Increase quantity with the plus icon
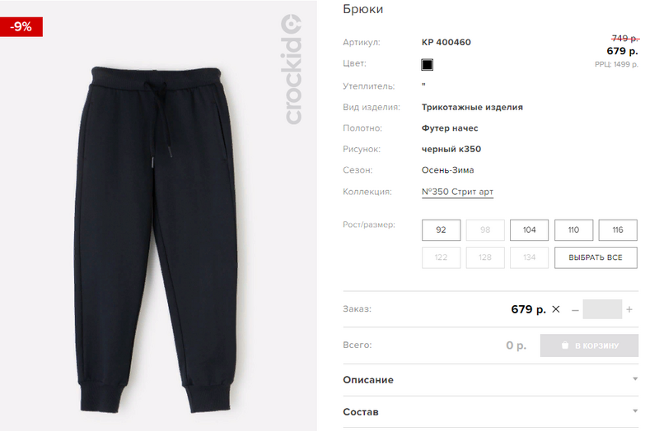 (629, 310)
